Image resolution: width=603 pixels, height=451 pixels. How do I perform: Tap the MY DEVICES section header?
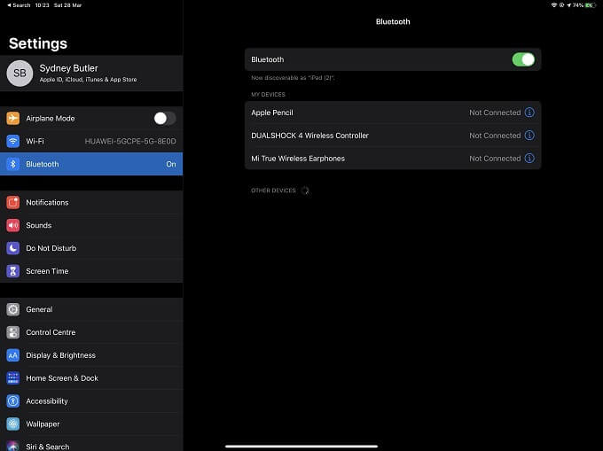(x=268, y=95)
